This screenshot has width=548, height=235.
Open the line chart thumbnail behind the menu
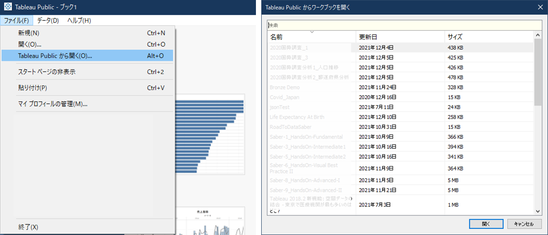210,221
